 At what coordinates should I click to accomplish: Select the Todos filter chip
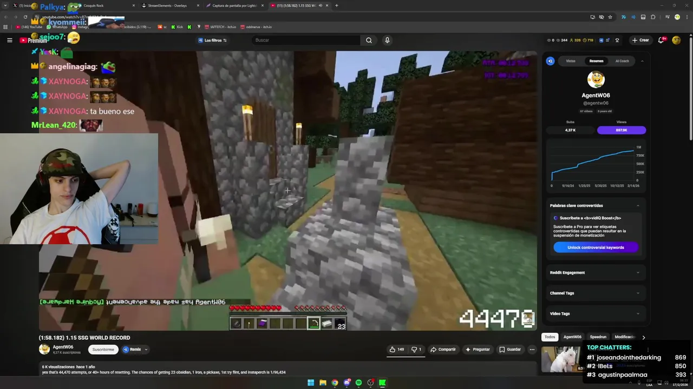[x=550, y=337]
